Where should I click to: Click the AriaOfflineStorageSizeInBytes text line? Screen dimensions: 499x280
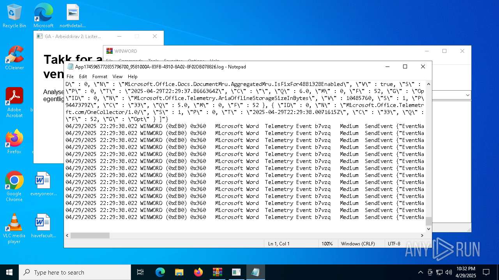coord(244,98)
